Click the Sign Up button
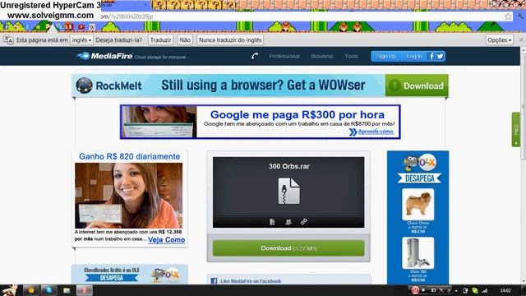 [x=385, y=56]
